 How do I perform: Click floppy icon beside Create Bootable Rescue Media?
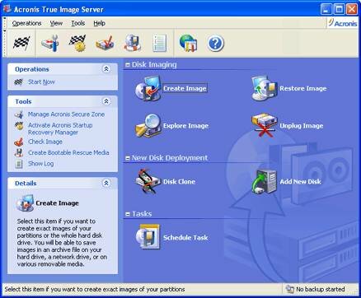[x=19, y=152]
